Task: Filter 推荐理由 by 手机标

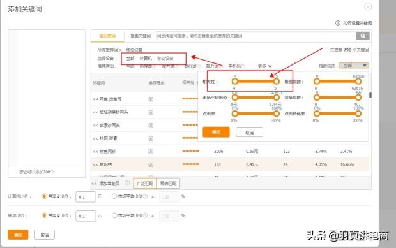Action: click(x=234, y=66)
